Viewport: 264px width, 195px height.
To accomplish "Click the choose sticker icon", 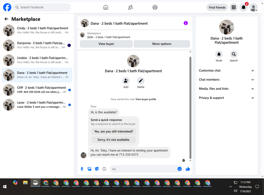I will pyautogui.click(x=97, y=169).
